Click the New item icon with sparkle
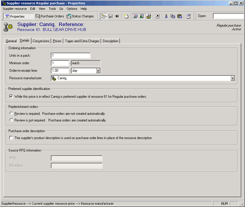 pos(126,16)
